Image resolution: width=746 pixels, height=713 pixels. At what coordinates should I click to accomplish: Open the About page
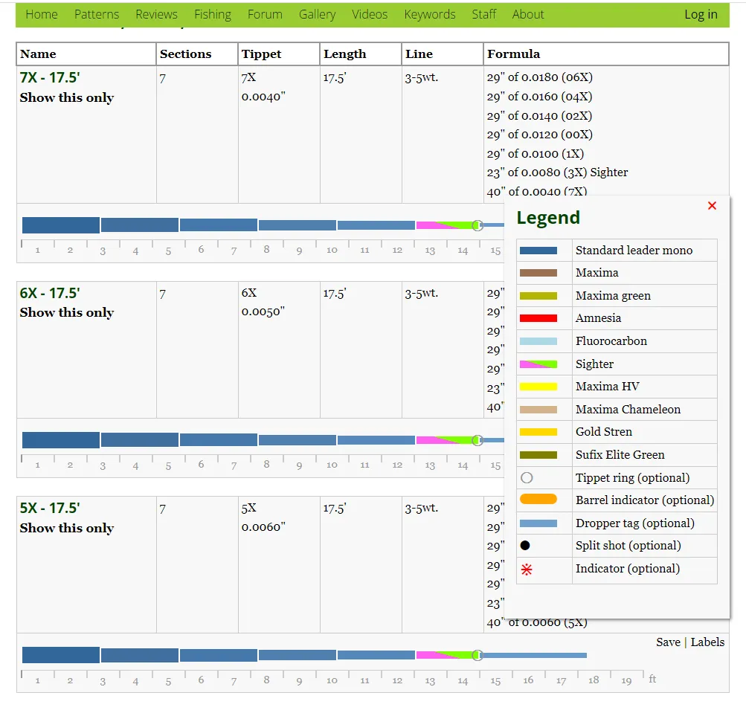tap(528, 14)
